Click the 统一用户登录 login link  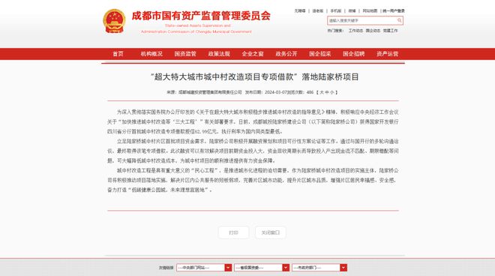(x=394, y=10)
